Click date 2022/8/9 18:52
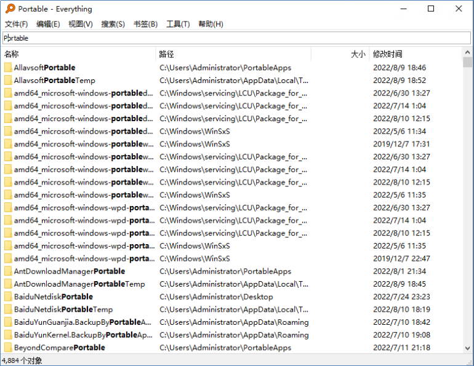The image size is (474, 366). pyautogui.click(x=400, y=80)
